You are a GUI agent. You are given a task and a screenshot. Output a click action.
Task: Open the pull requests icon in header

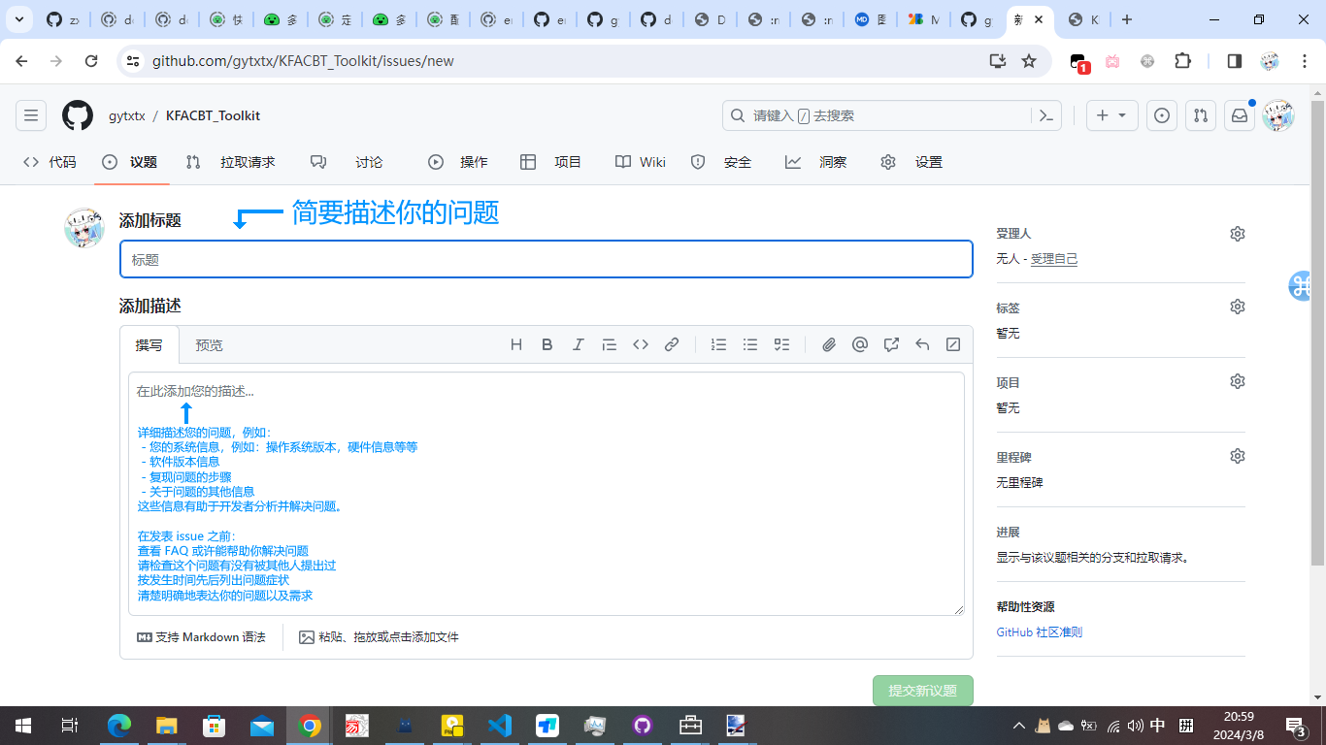(x=1201, y=115)
